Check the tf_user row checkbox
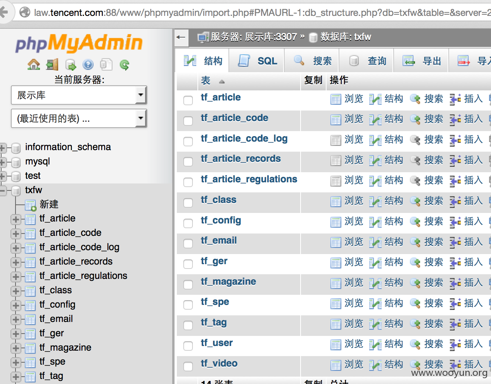This screenshot has width=491, height=384. click(x=188, y=346)
